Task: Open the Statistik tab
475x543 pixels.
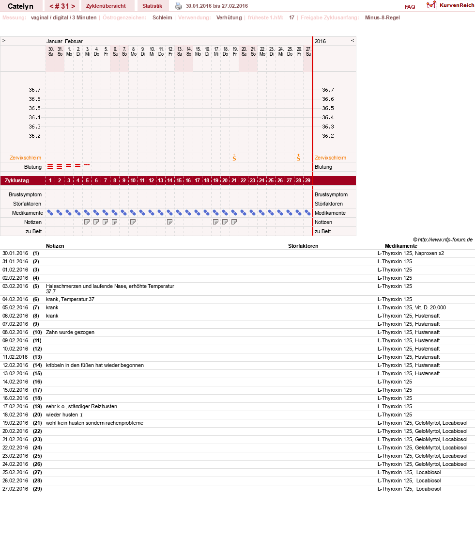Action: pyautogui.click(x=152, y=6)
